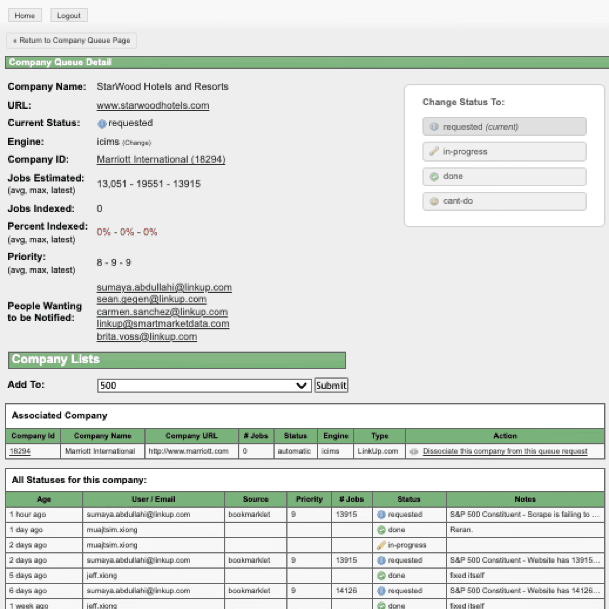Viewport: 609px width, 609px height.
Task: Click the brita.voss@linkup.com email link
Action: (147, 337)
